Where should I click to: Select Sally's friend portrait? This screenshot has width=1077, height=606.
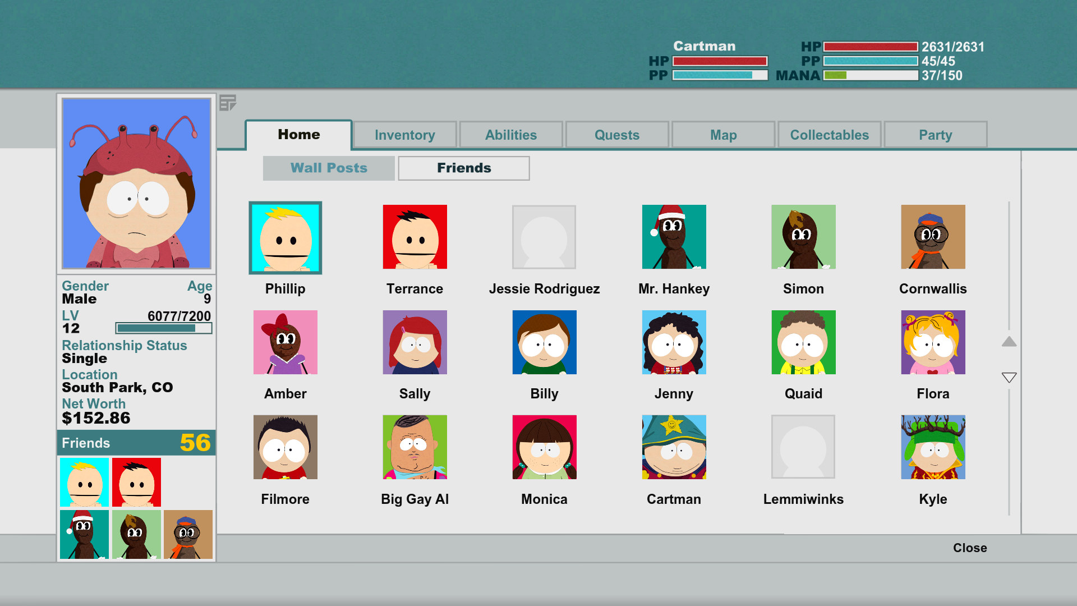(x=415, y=342)
